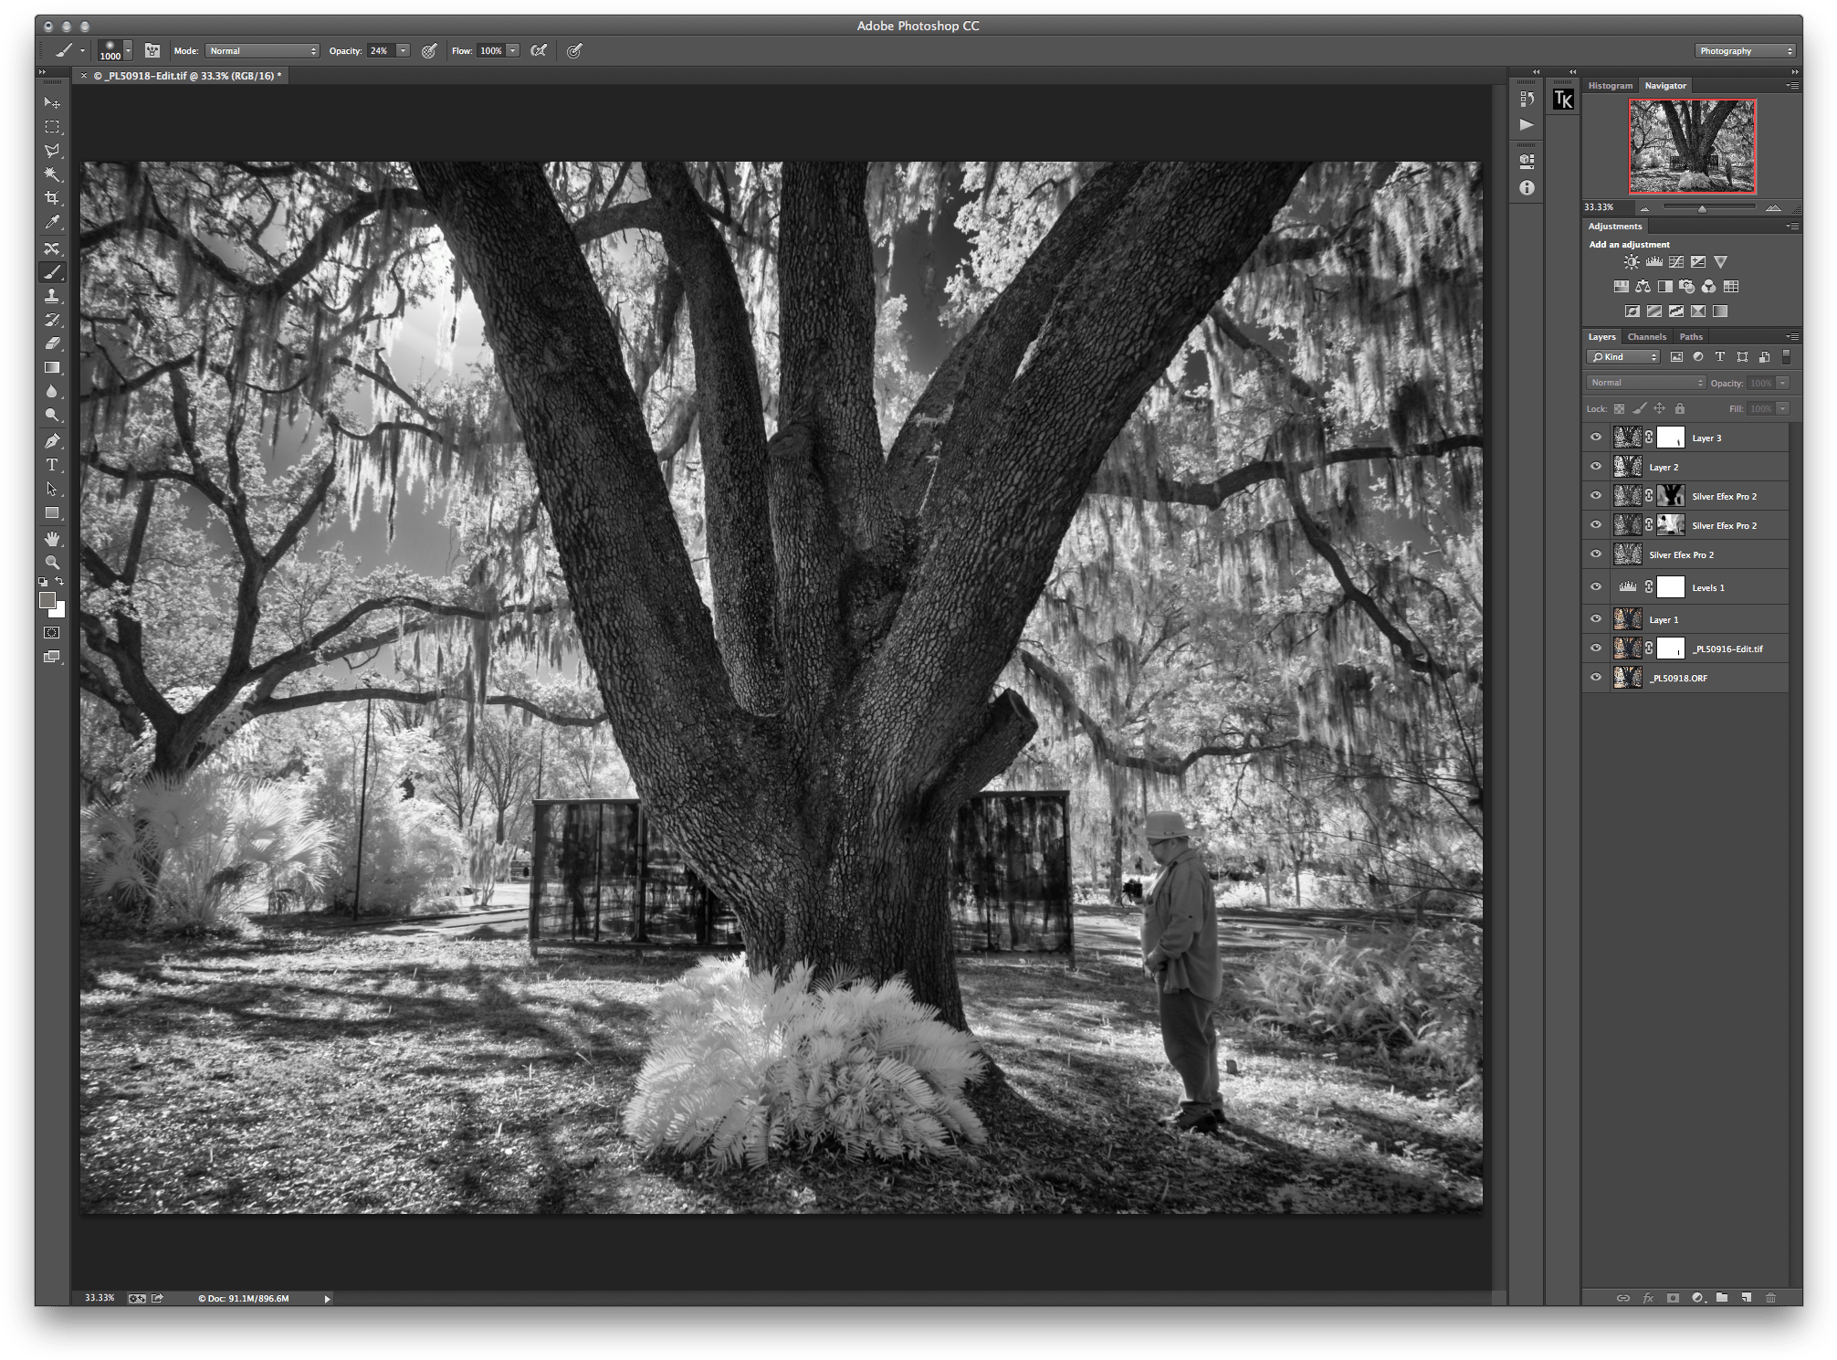Open the brush Mode dropdown
Viewport: 1837px width, 1360px height.
[262, 51]
